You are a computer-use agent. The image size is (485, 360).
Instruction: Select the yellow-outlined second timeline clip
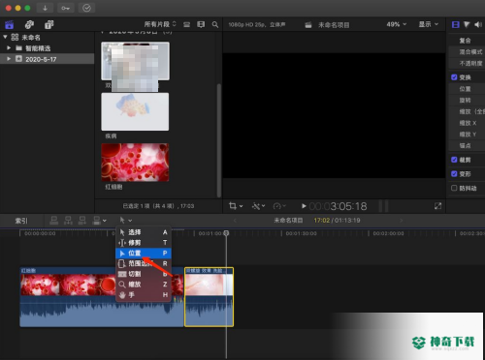pos(209,297)
